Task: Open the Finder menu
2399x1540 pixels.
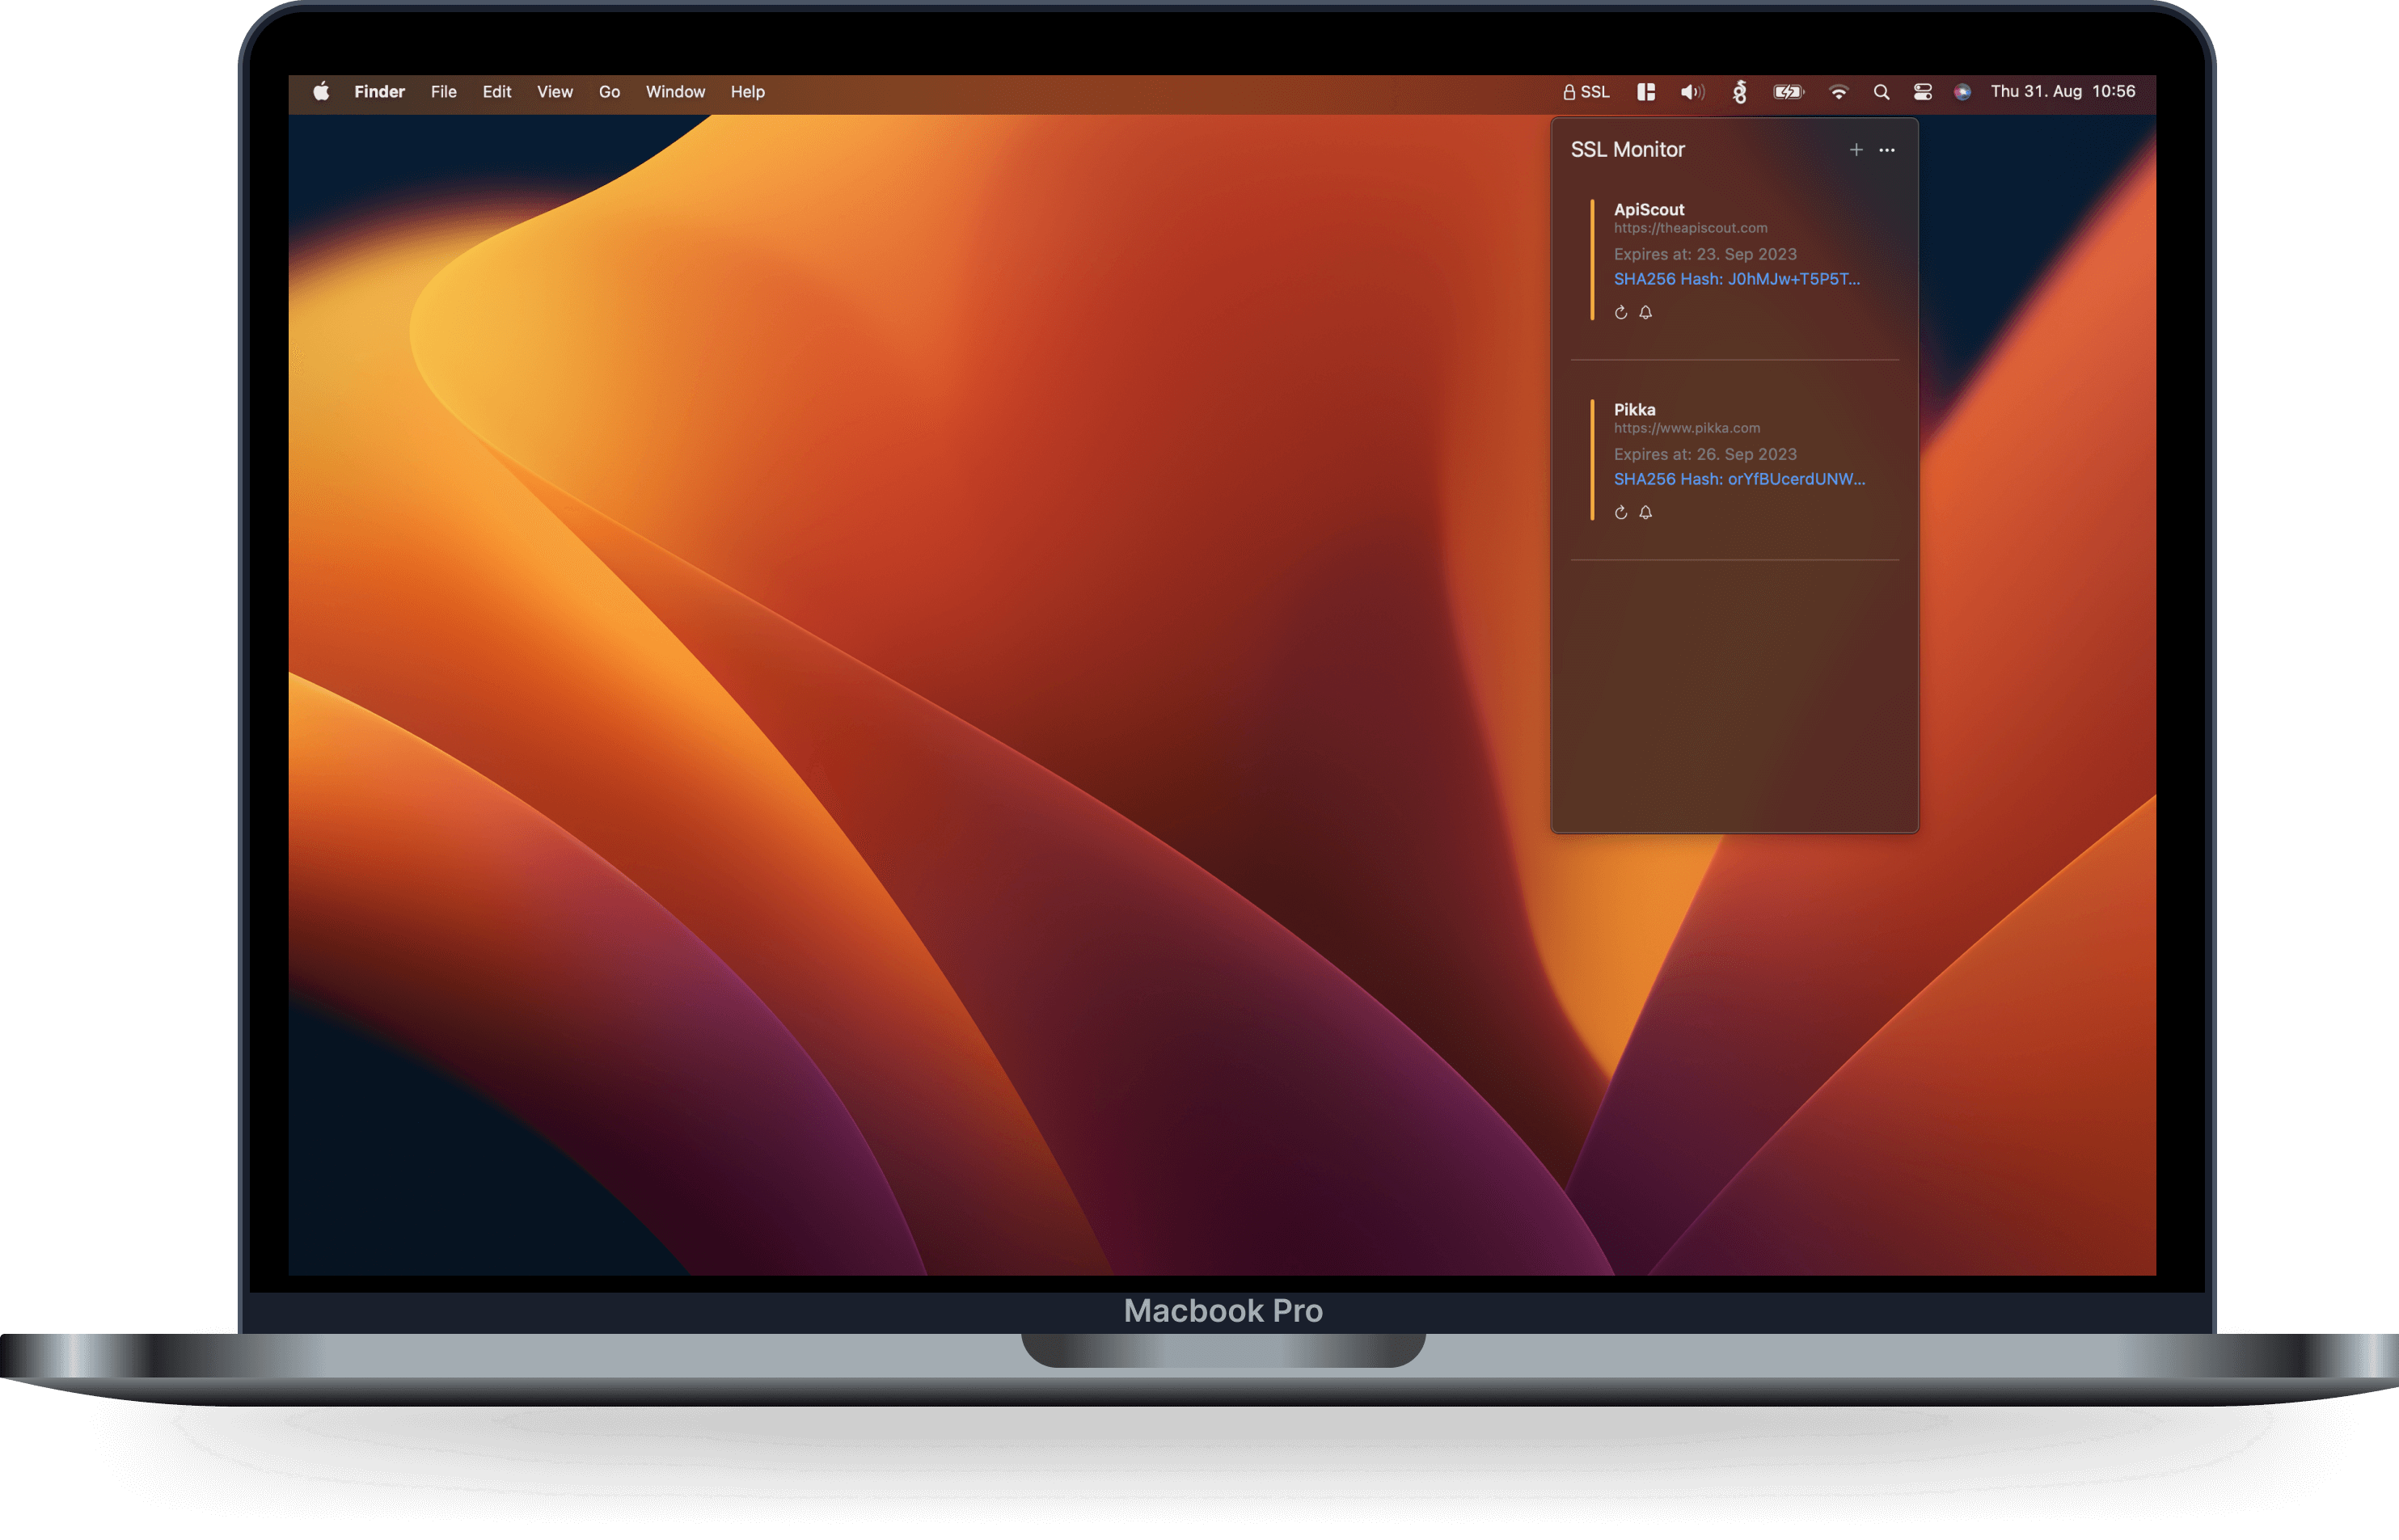Action: click(x=379, y=92)
